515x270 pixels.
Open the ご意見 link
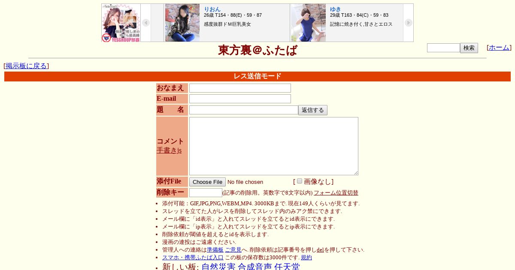point(233,250)
